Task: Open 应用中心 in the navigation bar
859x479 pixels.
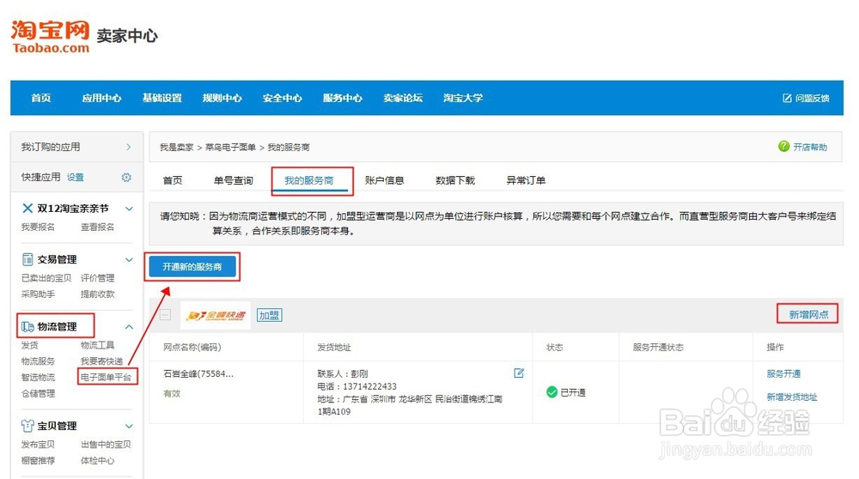Action: [101, 98]
